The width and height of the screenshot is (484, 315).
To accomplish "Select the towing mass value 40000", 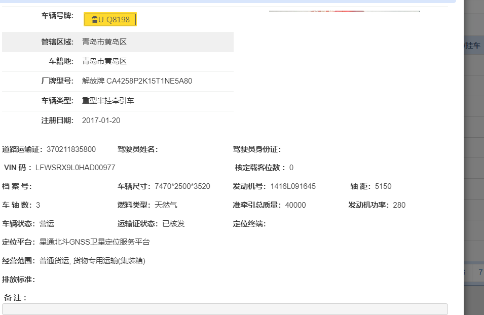I will [295, 205].
